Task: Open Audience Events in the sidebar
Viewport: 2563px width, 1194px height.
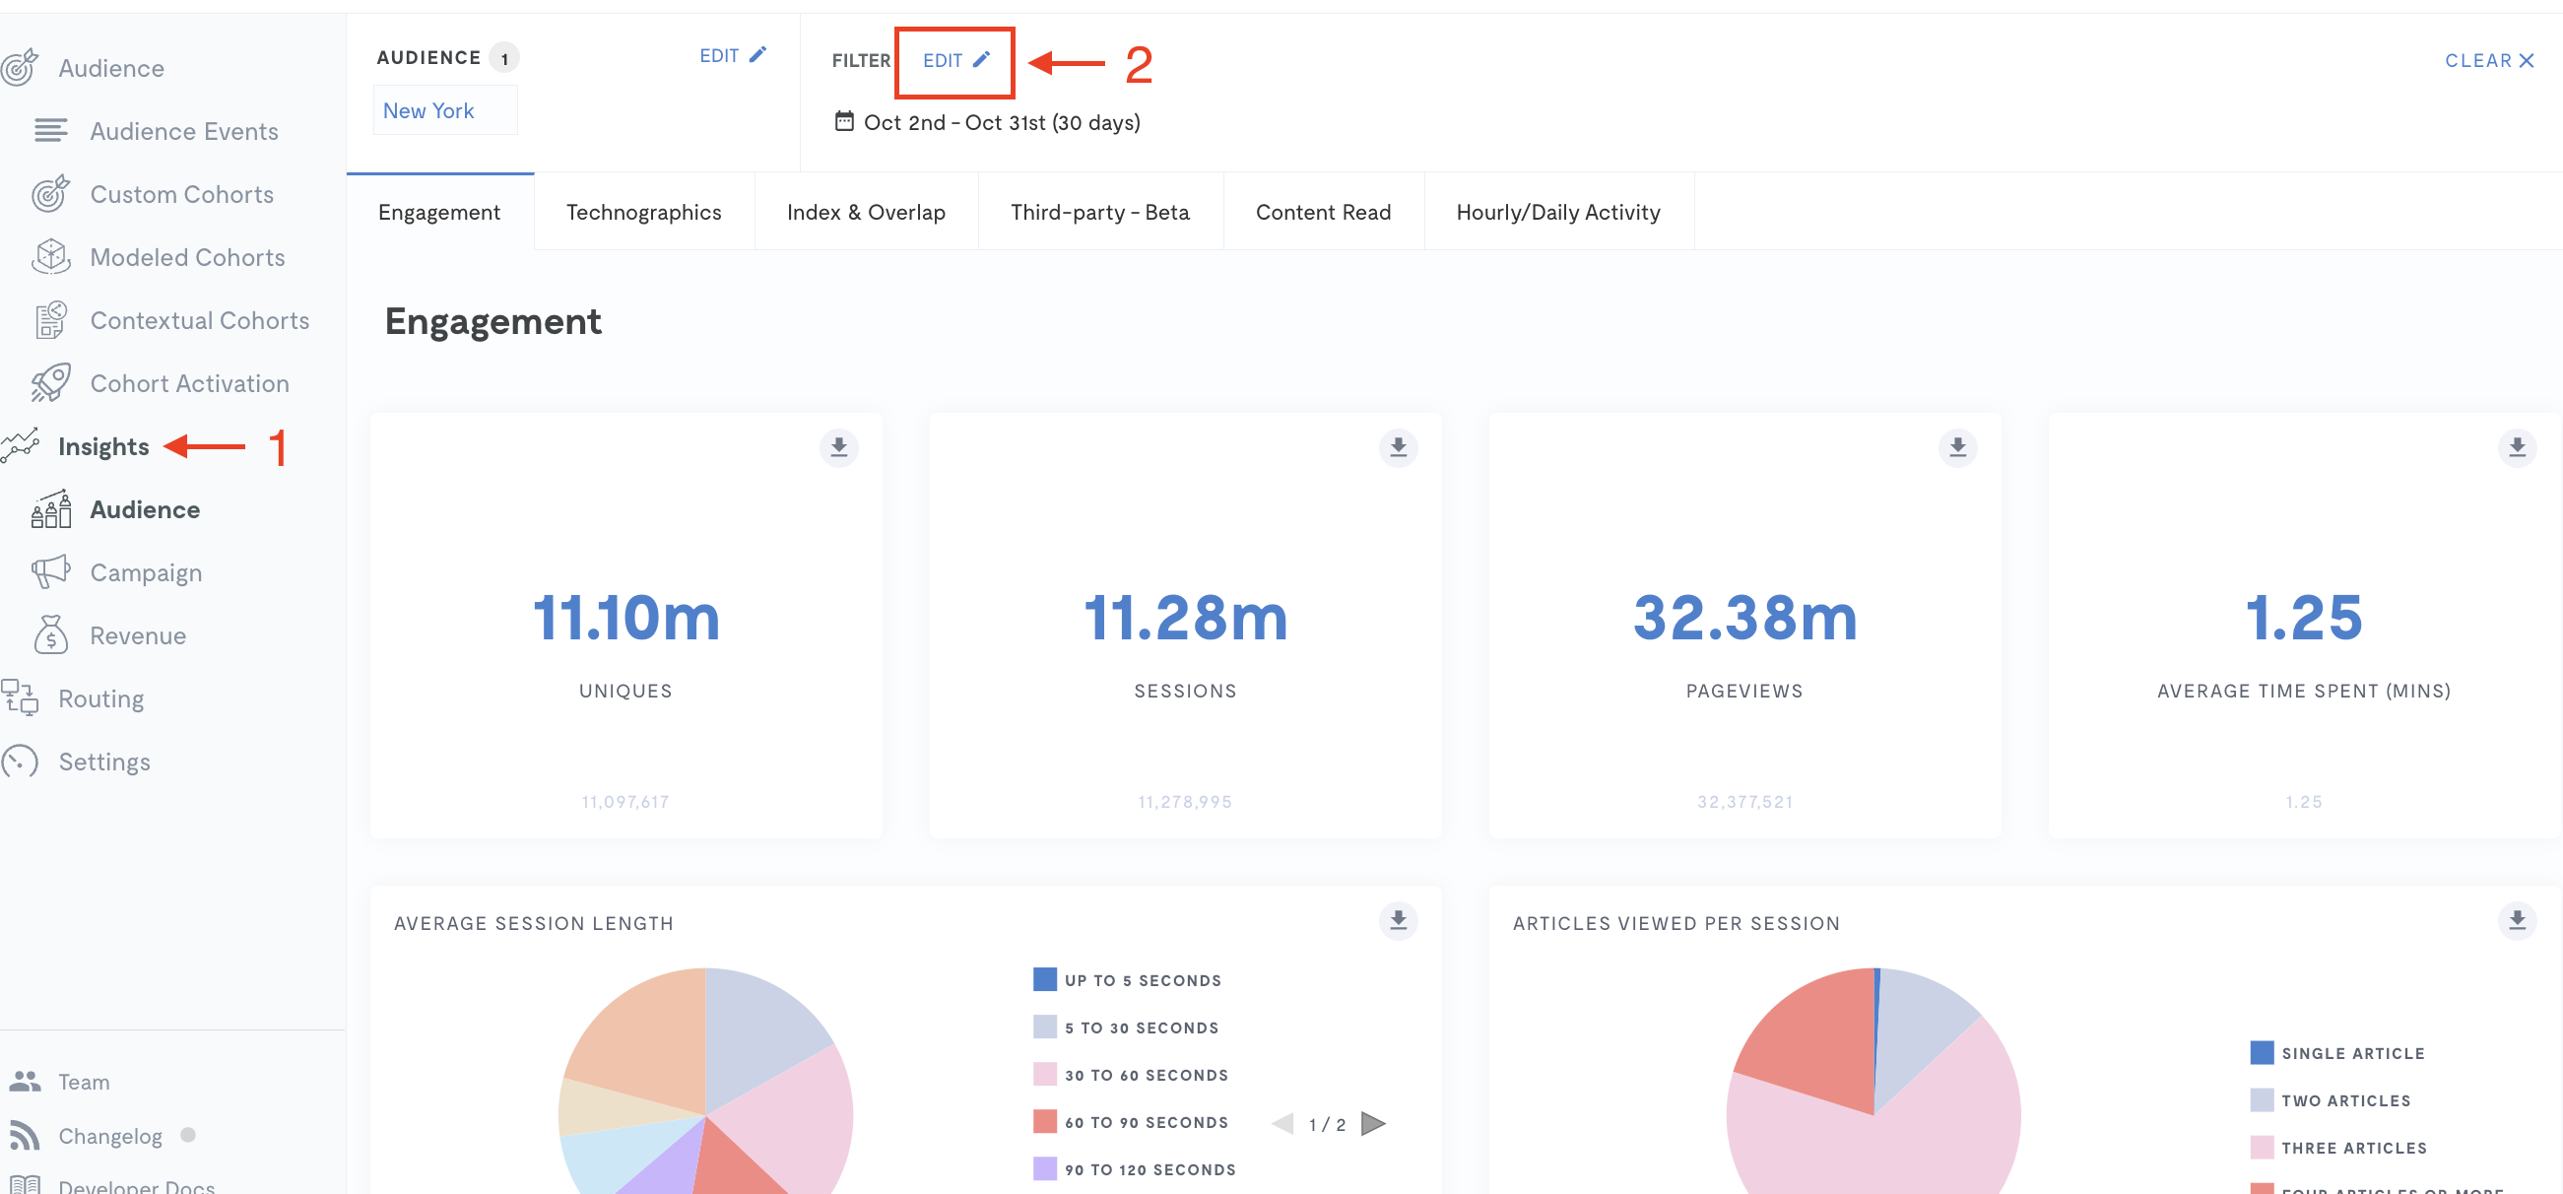Action: click(x=184, y=131)
